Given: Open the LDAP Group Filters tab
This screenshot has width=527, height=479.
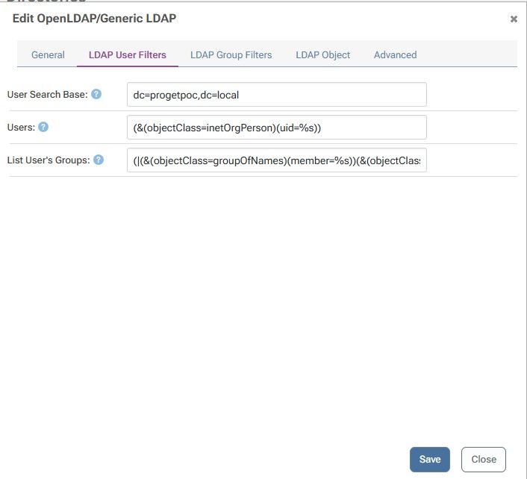Looking at the screenshot, I should [231, 54].
